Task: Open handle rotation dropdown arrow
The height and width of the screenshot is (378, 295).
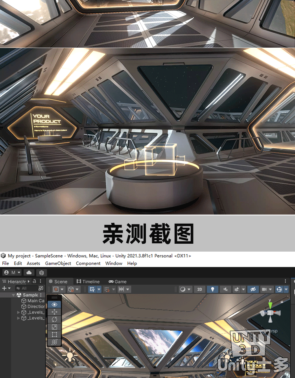Action: click(77, 289)
